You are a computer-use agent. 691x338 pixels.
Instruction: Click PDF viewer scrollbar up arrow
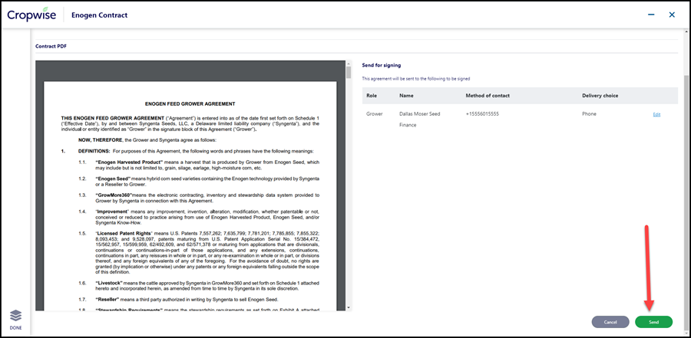tap(349, 64)
